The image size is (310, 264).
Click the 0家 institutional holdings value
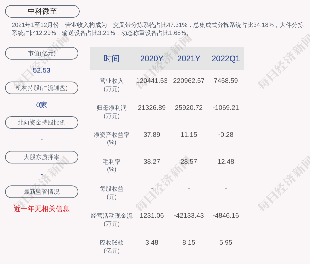point(42,105)
